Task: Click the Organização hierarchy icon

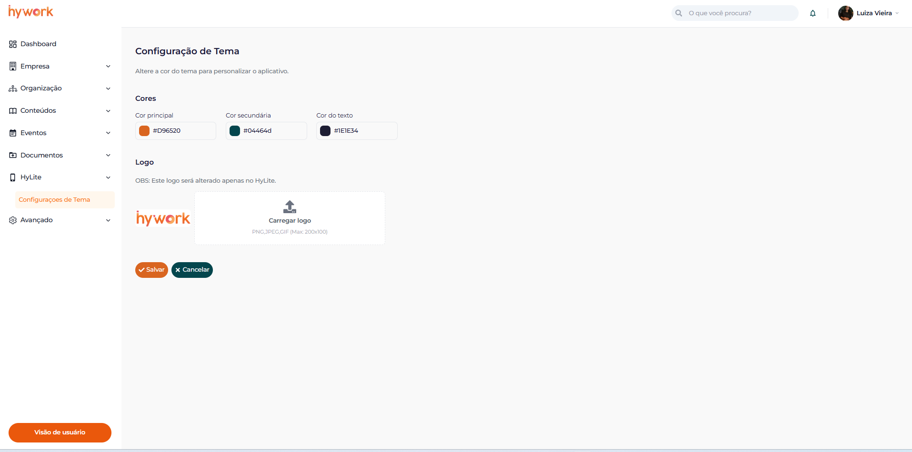Action: 13,88
